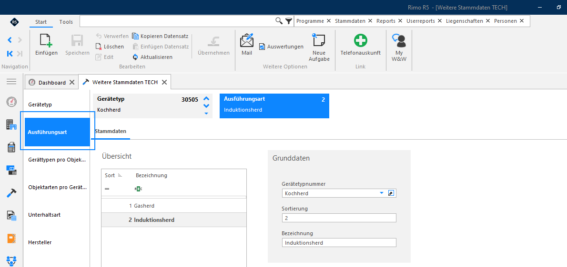The width and height of the screenshot is (567, 267).
Task: Open the calculator sidebar icon
Action: (x=11, y=147)
